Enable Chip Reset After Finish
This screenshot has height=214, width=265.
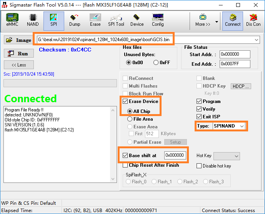(x=125, y=165)
